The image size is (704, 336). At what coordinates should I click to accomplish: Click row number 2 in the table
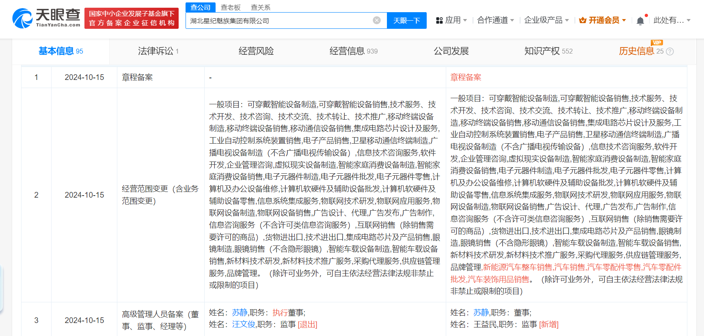tap(36, 195)
